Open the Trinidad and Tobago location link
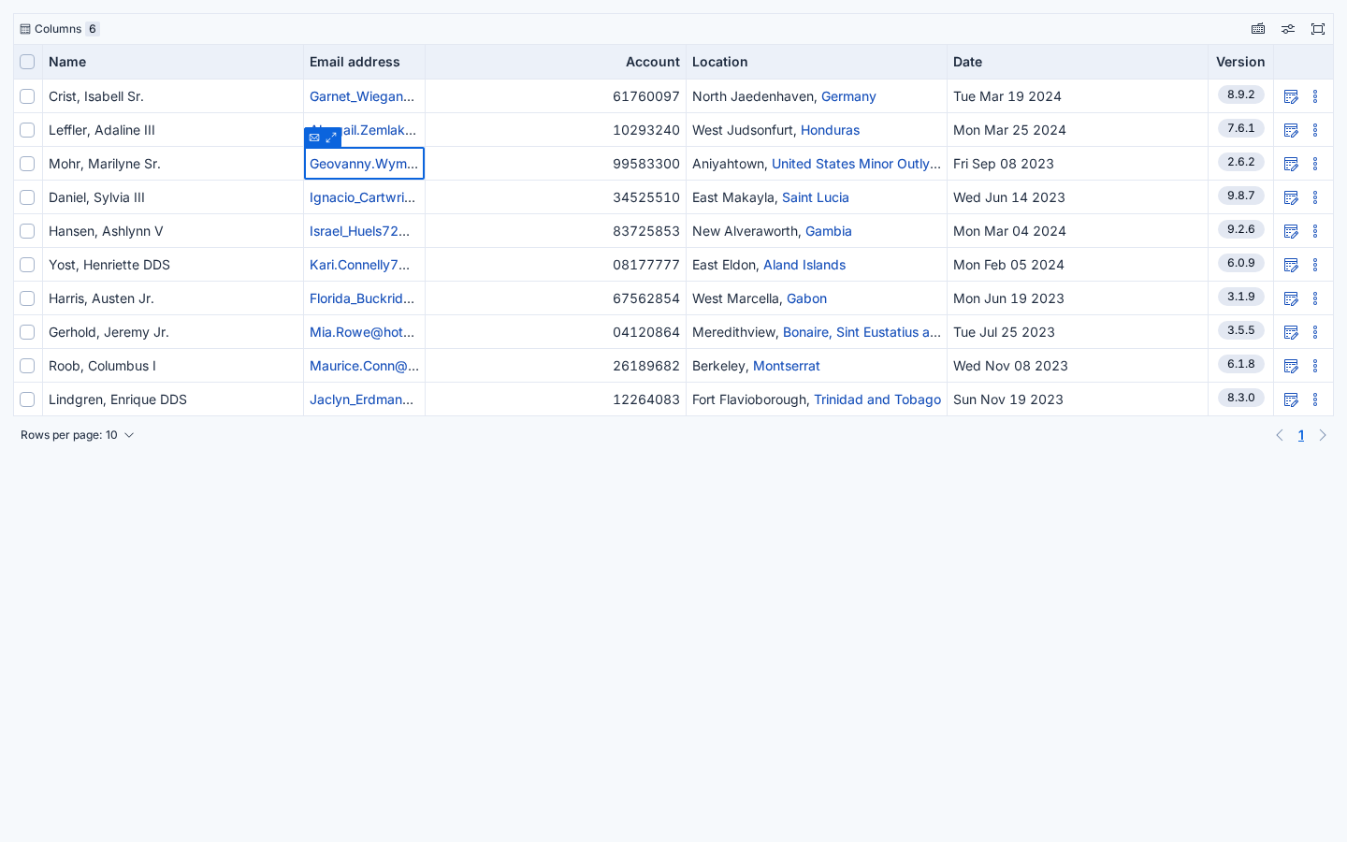This screenshot has width=1347, height=842. coord(877,399)
